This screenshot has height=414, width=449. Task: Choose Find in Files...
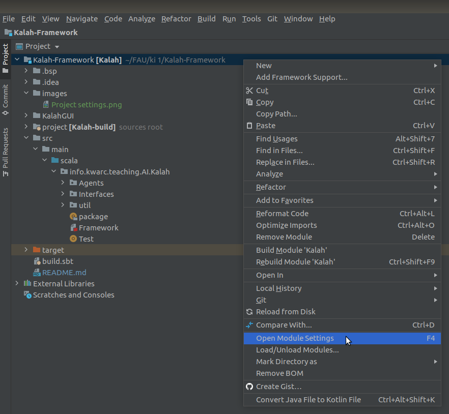point(342,151)
